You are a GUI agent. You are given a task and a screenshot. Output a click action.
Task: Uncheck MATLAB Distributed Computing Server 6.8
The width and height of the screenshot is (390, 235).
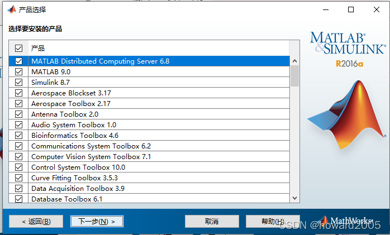point(18,61)
